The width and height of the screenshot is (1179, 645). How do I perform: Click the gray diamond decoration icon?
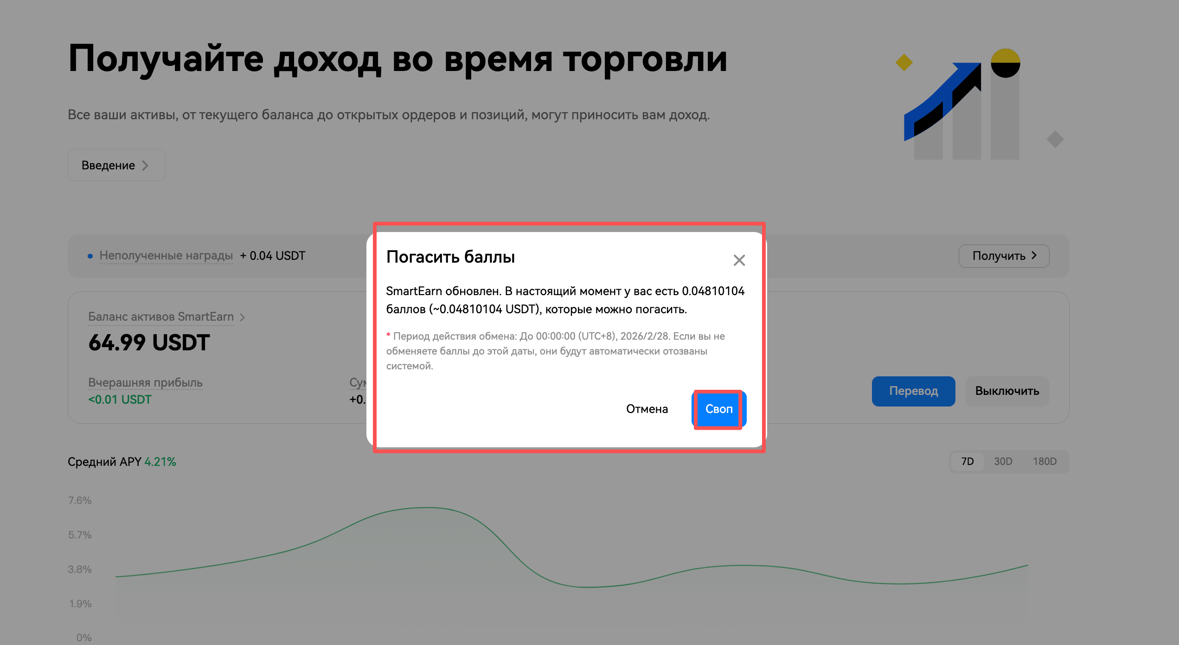(1055, 139)
